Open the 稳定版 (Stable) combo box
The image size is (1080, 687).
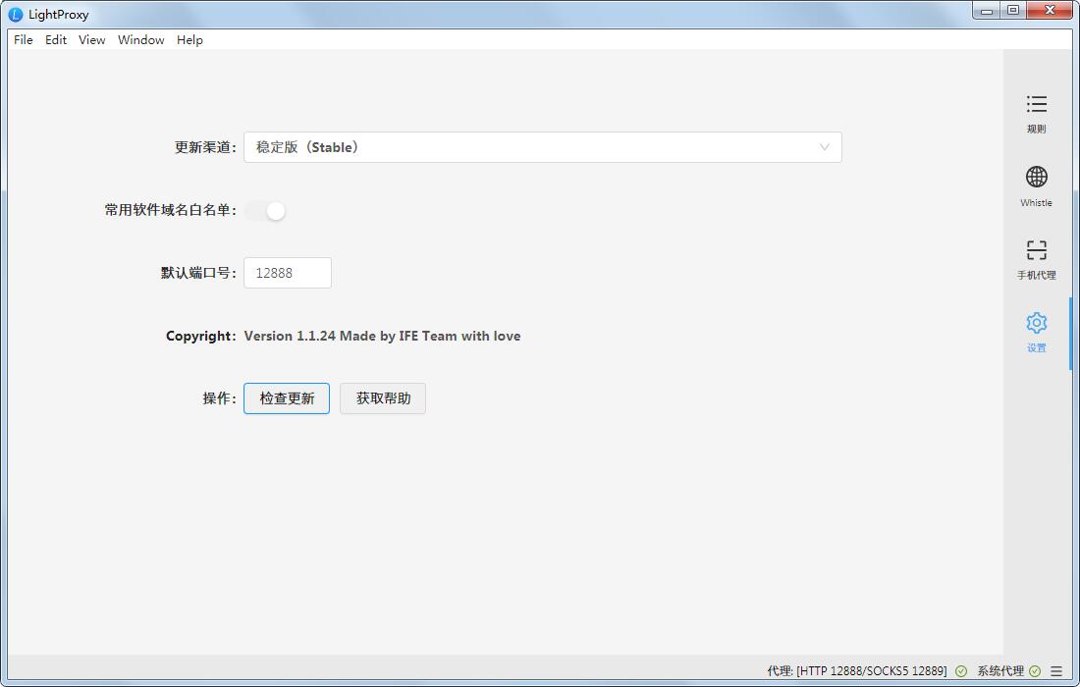(543, 147)
